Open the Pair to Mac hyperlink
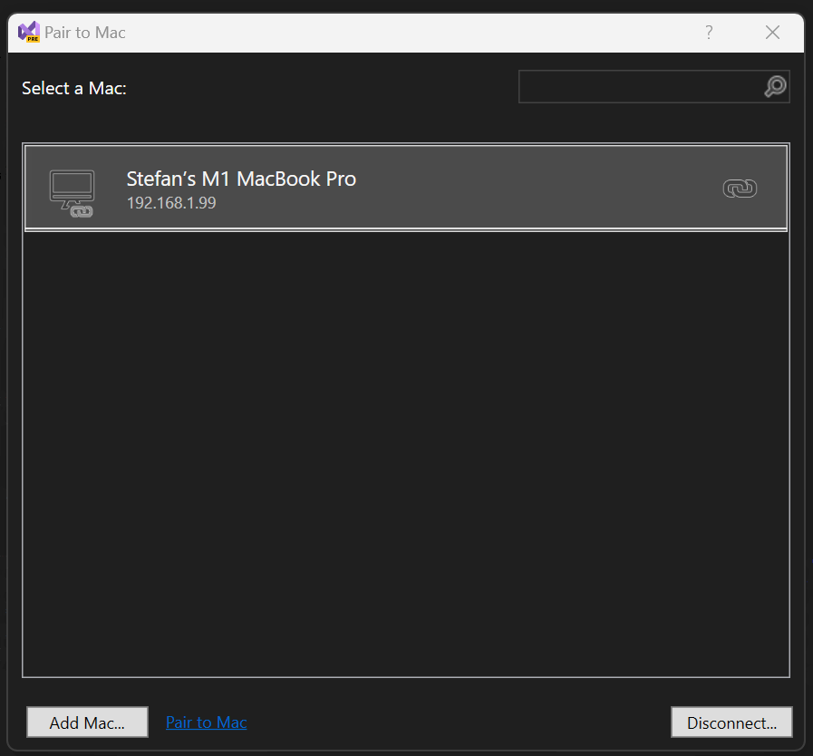The width and height of the screenshot is (813, 756). coord(206,722)
